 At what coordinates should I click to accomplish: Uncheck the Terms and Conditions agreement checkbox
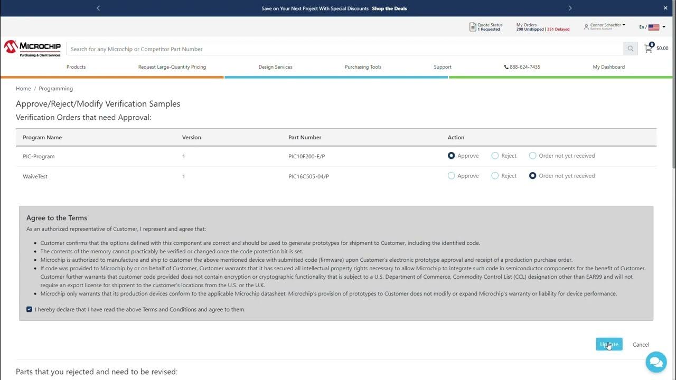pos(29,309)
